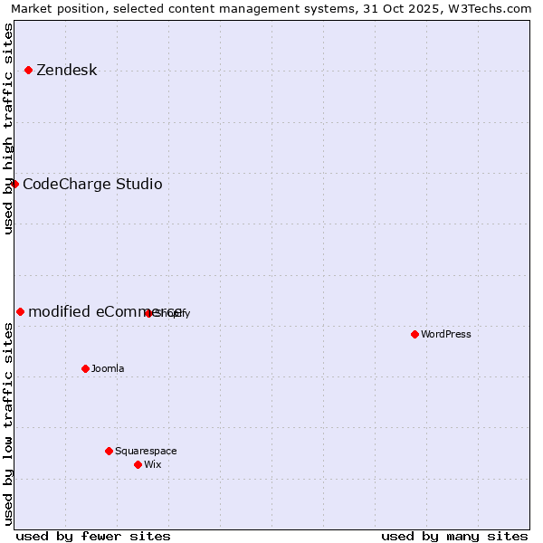Click the 'used by high traffic sites' axis label
This screenshot has height=543, width=543.
(x=8, y=129)
